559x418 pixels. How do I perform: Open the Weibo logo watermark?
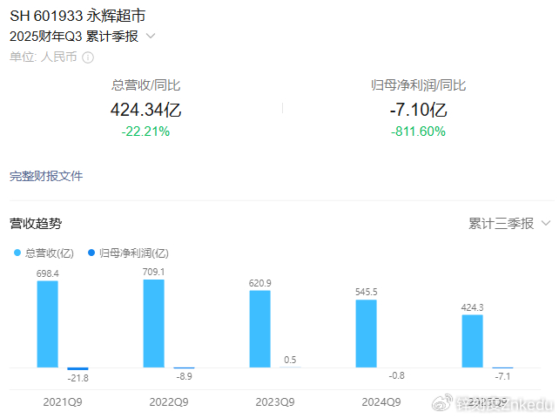442,402
